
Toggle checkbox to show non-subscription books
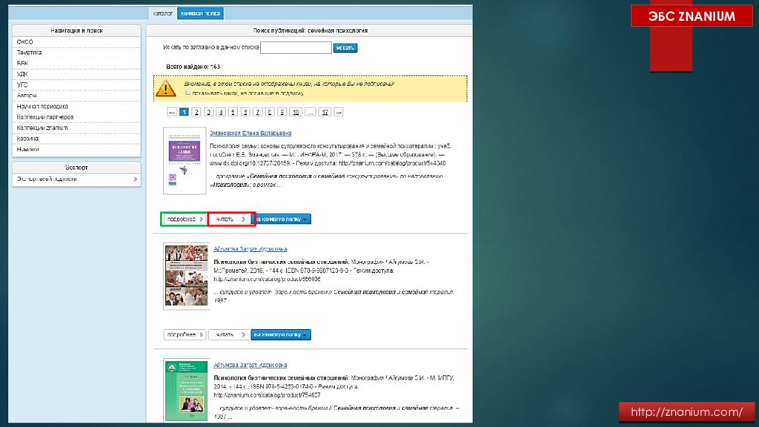click(x=188, y=93)
